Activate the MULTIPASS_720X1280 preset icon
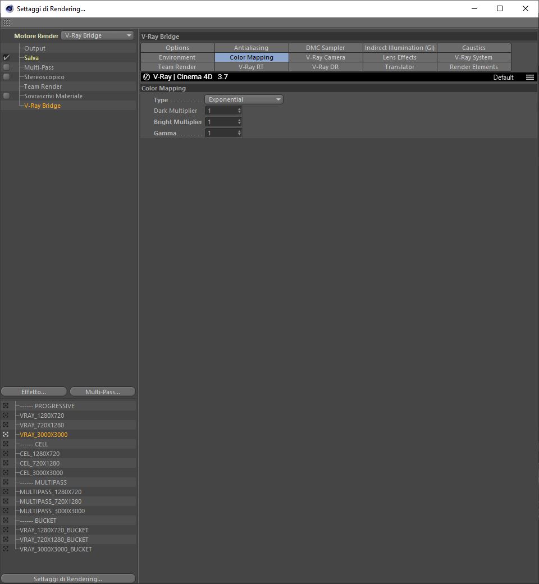Viewport: 539px width, 584px height. tap(6, 501)
